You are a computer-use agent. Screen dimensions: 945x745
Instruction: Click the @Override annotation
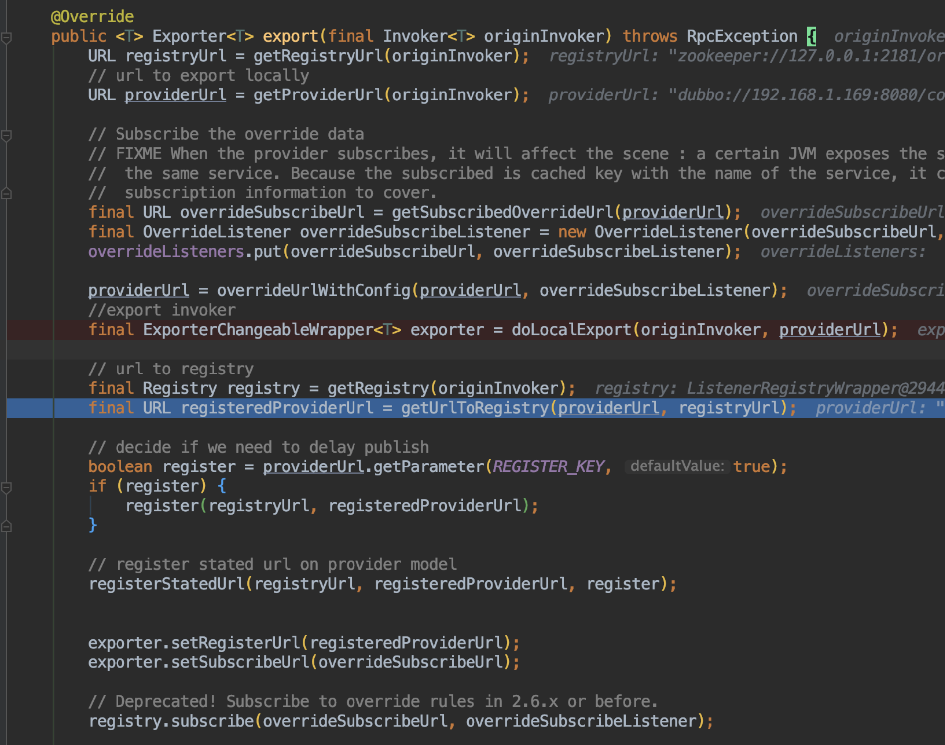(92, 17)
